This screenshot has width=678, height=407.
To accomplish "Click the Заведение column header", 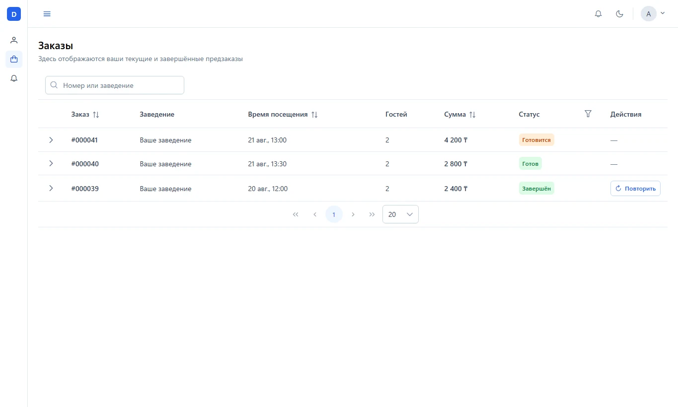I will [157, 114].
